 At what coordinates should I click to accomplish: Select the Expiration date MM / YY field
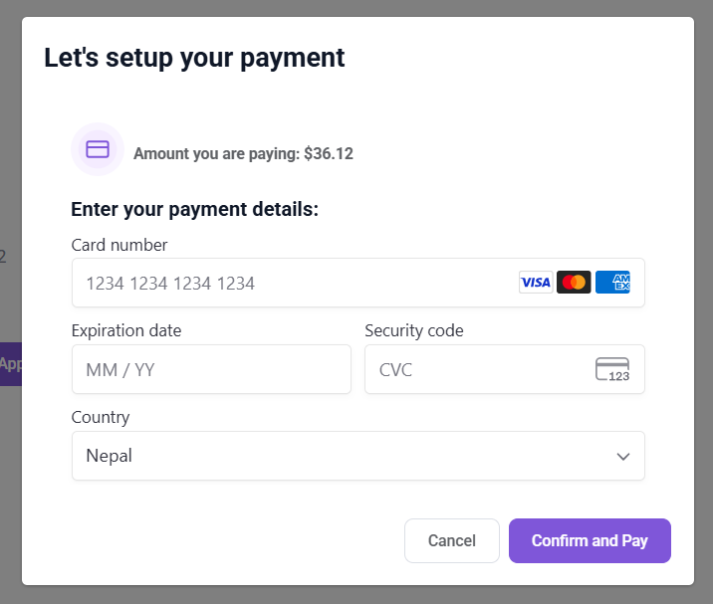coord(211,369)
